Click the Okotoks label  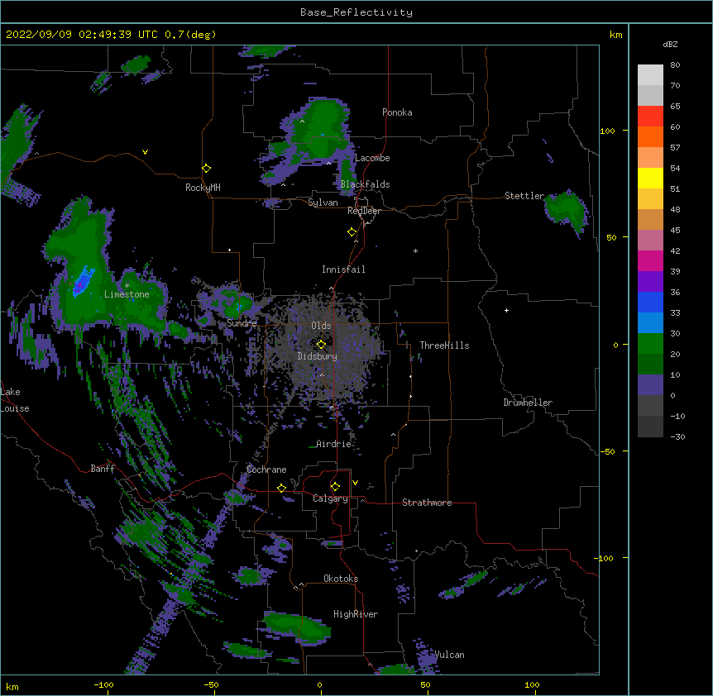tap(341, 579)
